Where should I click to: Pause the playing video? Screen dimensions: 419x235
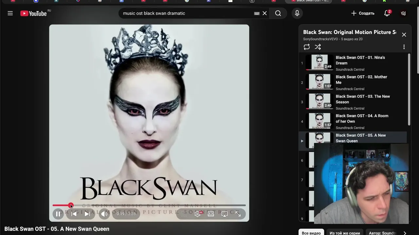click(x=58, y=214)
